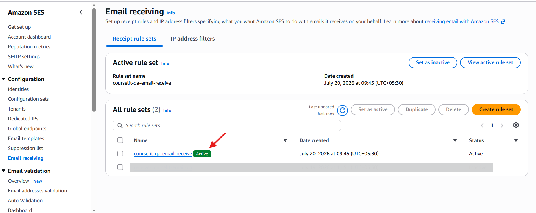Open courselit-qa-email-receive rule set link
The width and height of the screenshot is (536, 213).
[163, 154]
